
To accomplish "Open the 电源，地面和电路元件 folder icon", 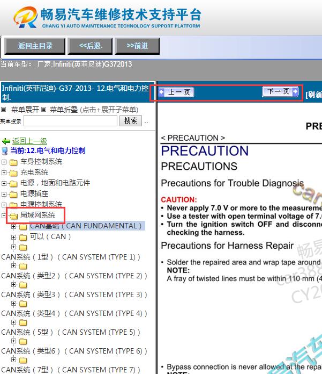I will (13, 184).
